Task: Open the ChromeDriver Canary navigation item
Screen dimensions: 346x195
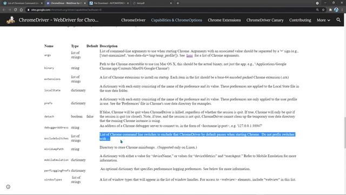Action: (x=265, y=20)
